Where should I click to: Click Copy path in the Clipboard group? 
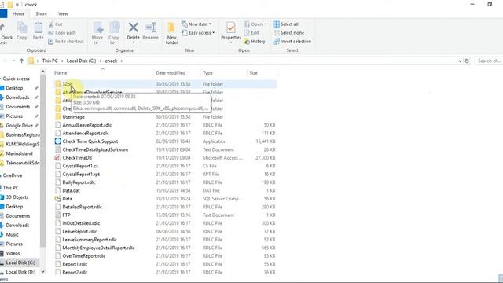pyautogui.click(x=62, y=33)
